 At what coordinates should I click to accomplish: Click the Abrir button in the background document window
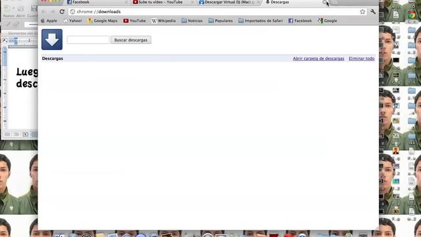tap(20, 11)
